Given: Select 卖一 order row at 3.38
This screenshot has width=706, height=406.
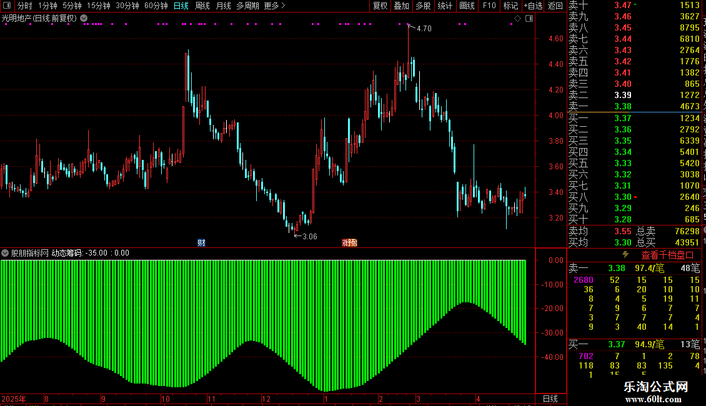Looking at the screenshot, I should pos(634,107).
